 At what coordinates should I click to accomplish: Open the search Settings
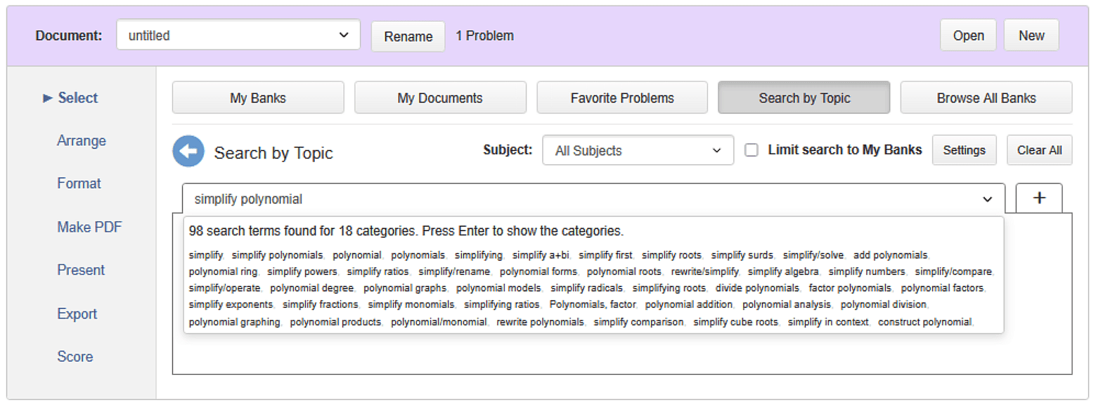tap(964, 149)
